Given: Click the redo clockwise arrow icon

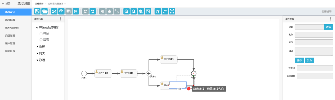Looking at the screenshot, I should 85,11.
